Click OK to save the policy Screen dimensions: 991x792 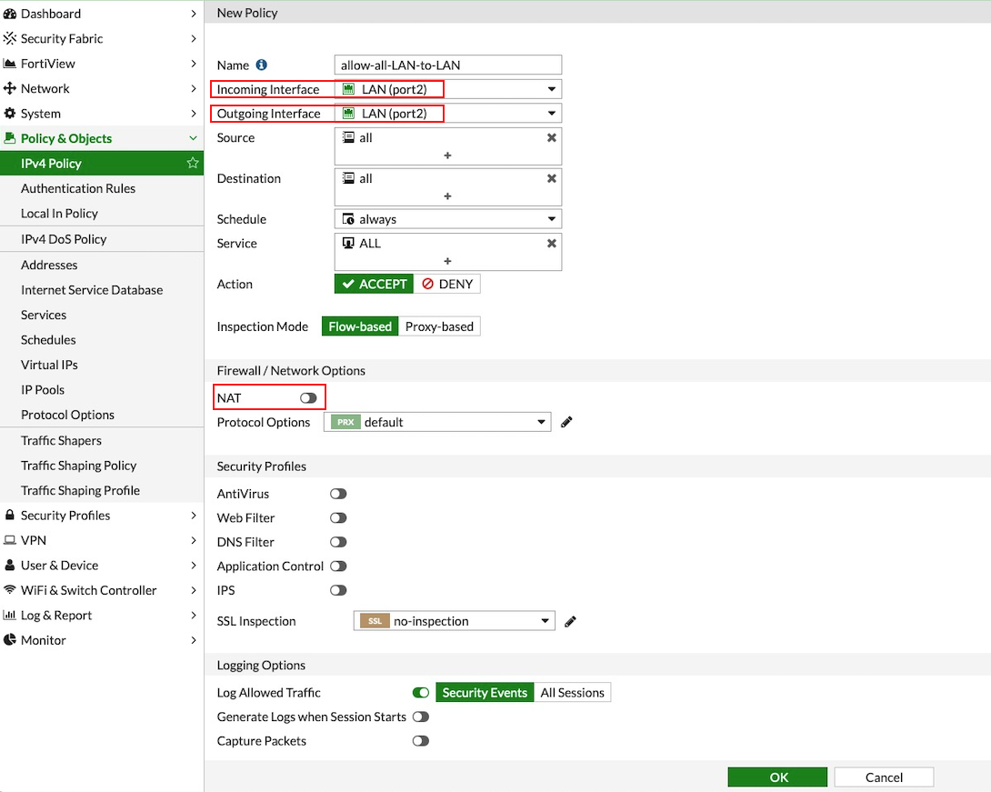tap(776, 777)
